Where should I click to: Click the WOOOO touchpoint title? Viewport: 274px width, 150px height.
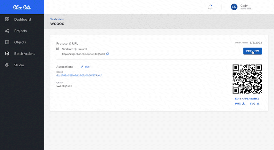(x=57, y=24)
